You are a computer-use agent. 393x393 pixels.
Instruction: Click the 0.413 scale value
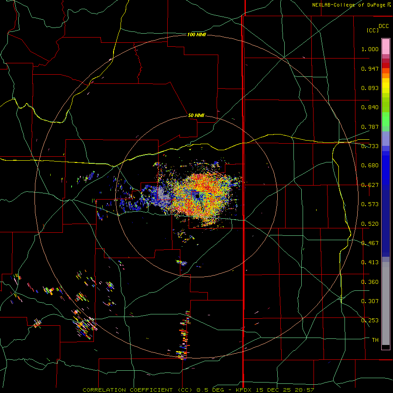coord(370,262)
